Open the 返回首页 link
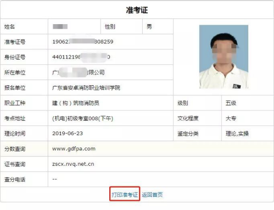The width and height of the screenshot is (274, 210). 152,195
